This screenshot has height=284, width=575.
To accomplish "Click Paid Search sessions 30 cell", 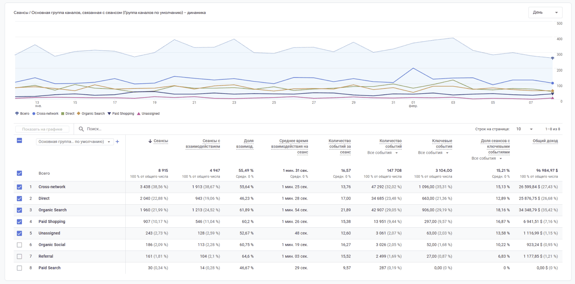I will point(158,268).
